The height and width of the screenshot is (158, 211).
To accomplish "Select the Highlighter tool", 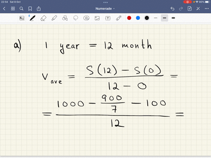I will (54, 18).
